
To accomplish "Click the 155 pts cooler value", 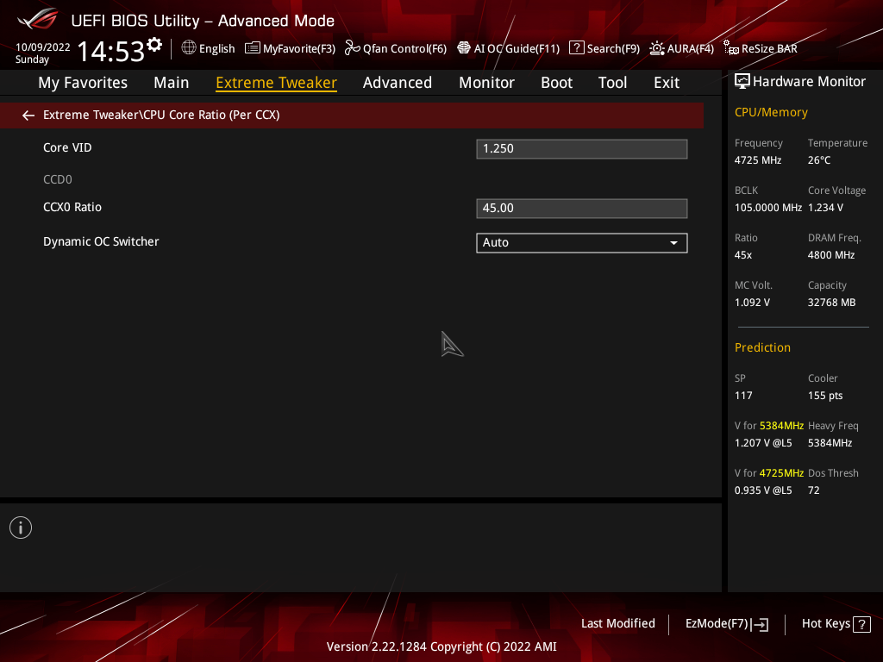I will click(825, 396).
